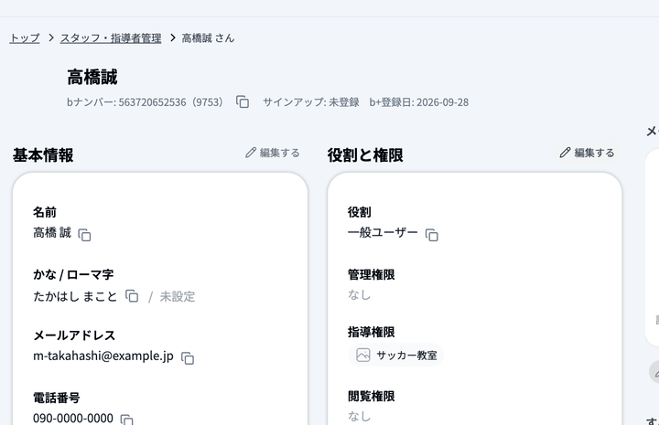
Task: Click the 高橋誠 page heading
Action: pos(92,77)
